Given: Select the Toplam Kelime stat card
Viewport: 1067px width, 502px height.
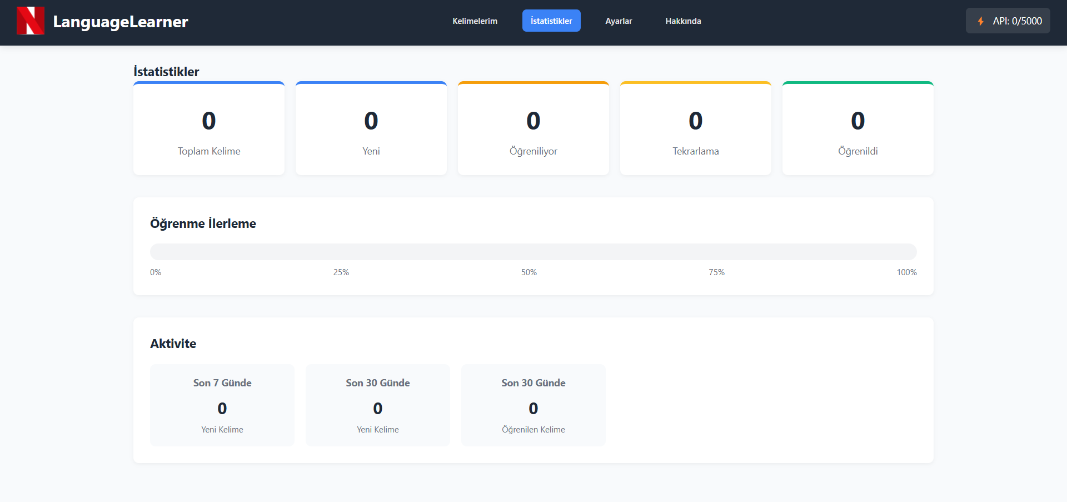Looking at the screenshot, I should click(209, 129).
